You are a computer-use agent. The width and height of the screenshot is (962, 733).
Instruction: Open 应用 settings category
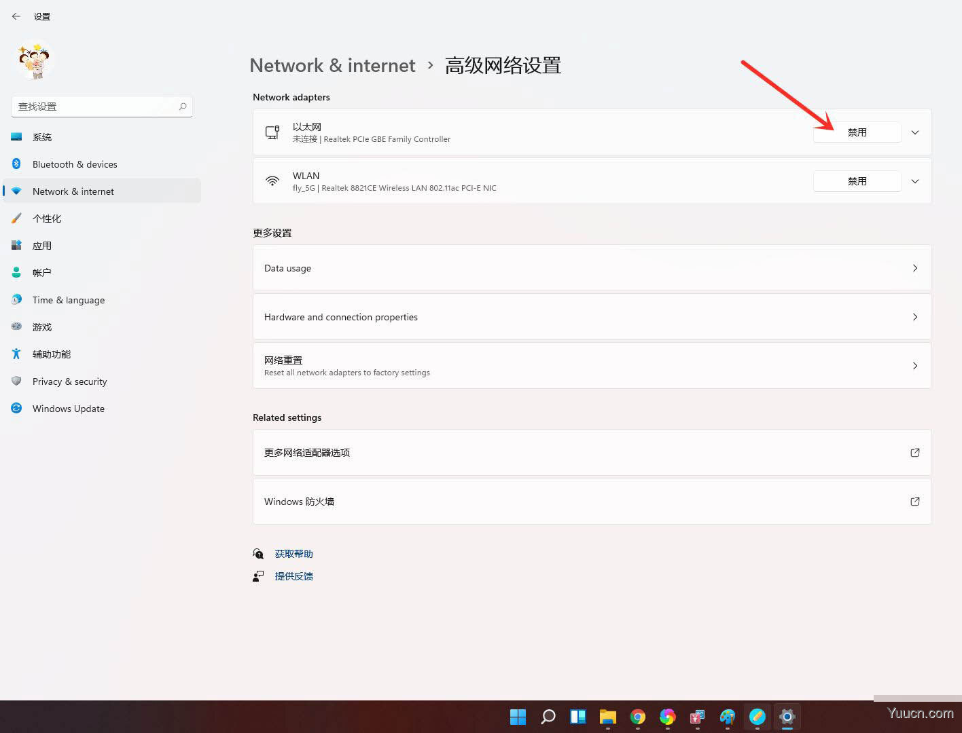102,246
